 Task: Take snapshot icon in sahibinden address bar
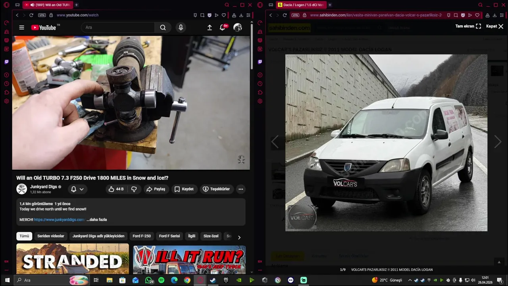point(456,15)
